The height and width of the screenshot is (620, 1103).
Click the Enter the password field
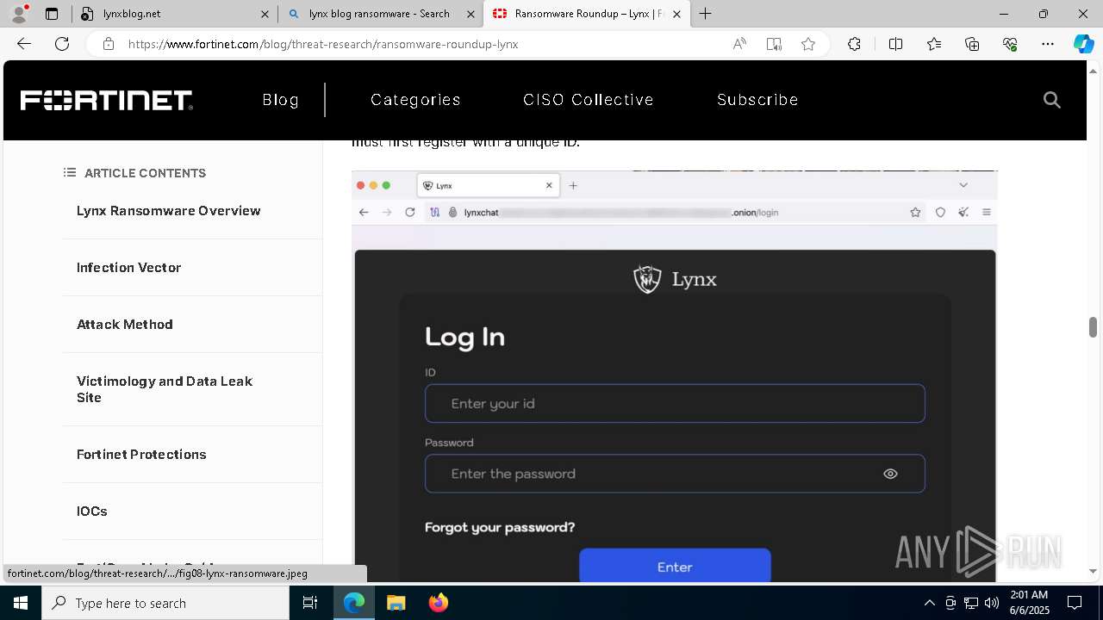[x=675, y=474]
